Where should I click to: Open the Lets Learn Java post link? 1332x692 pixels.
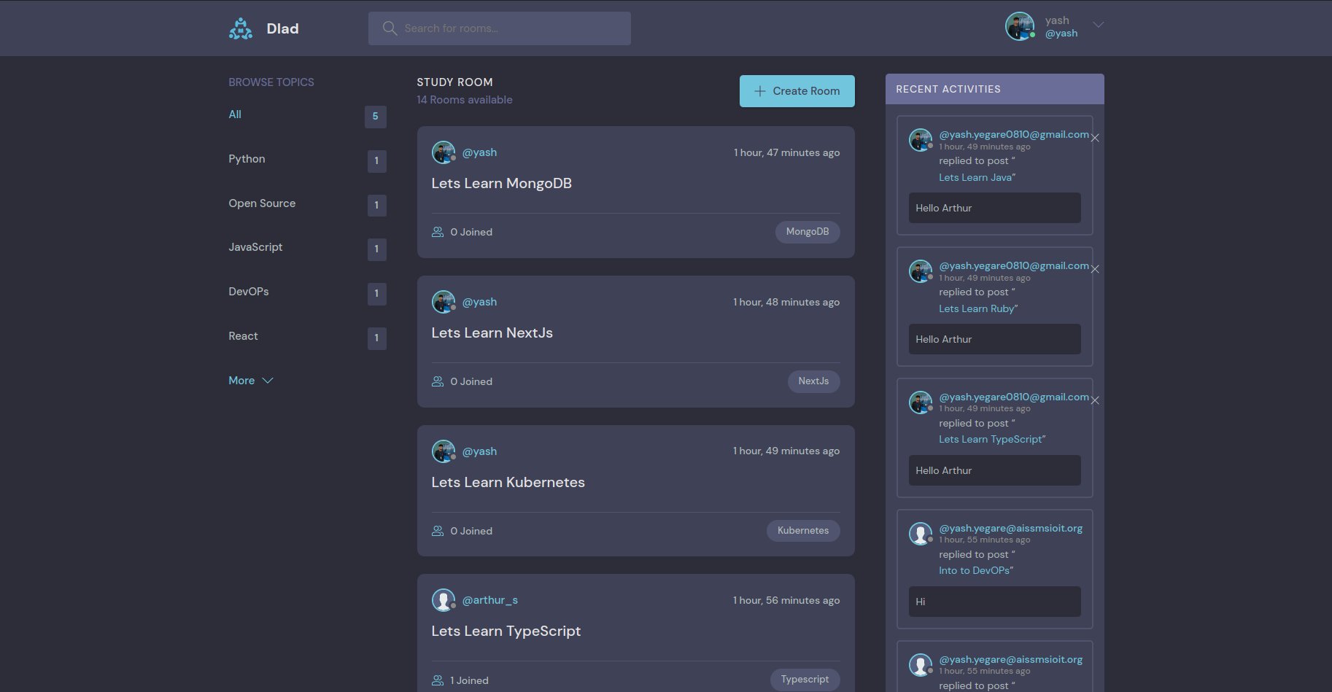[x=975, y=177]
